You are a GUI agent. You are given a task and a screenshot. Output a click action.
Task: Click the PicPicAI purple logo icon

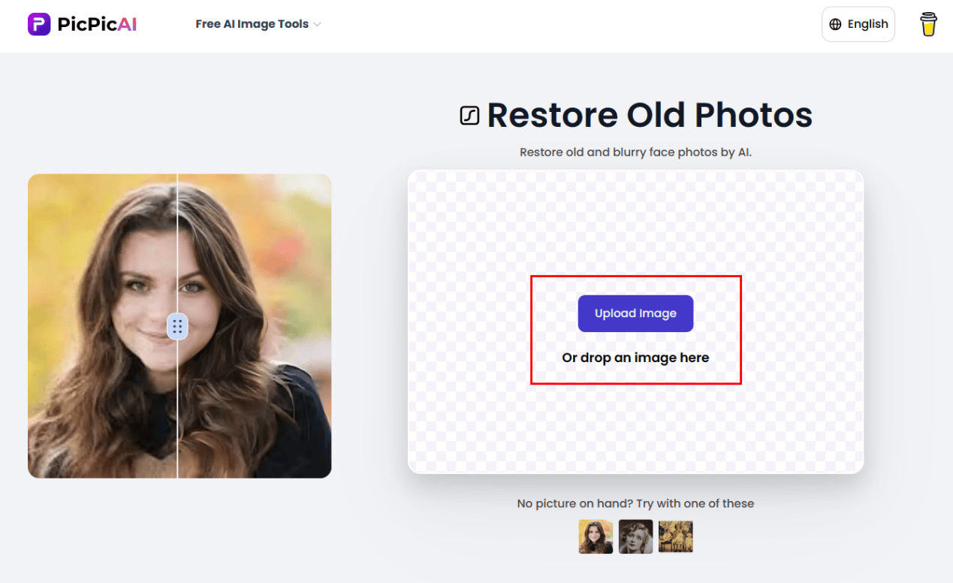39,24
